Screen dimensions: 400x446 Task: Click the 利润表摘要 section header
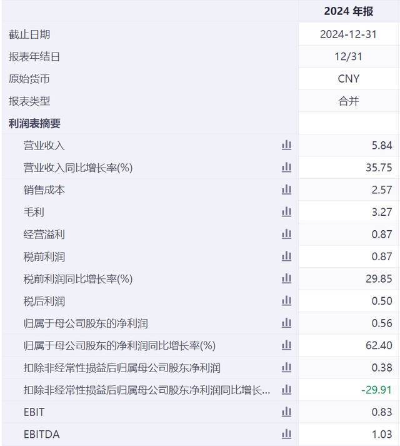[34, 123]
